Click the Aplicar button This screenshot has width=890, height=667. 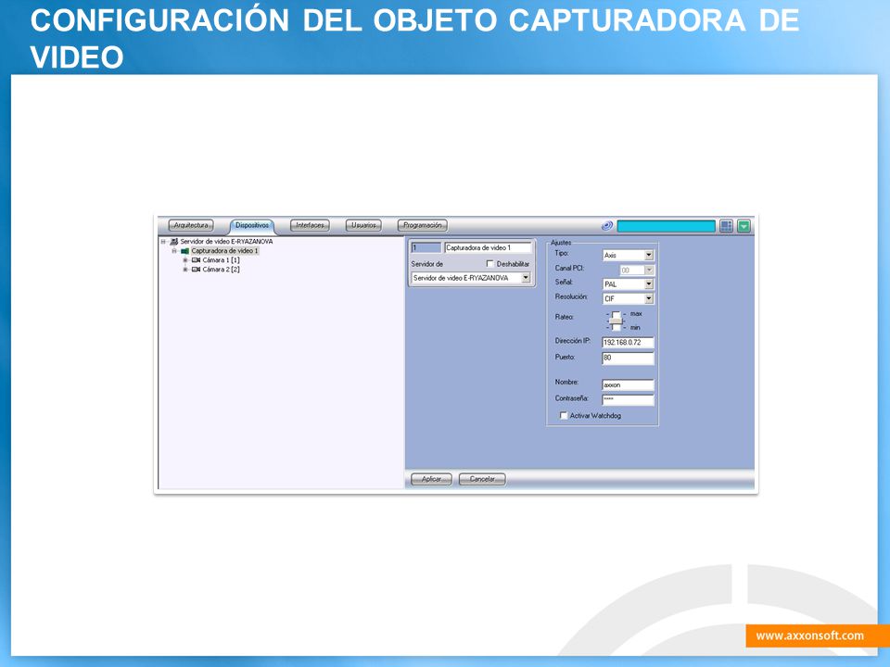[x=431, y=479]
